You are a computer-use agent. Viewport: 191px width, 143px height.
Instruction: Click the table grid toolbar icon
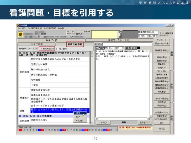tap(135, 48)
